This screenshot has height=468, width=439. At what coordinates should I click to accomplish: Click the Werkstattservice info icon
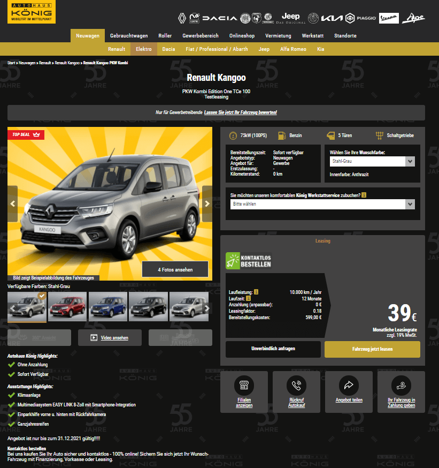[364, 195]
